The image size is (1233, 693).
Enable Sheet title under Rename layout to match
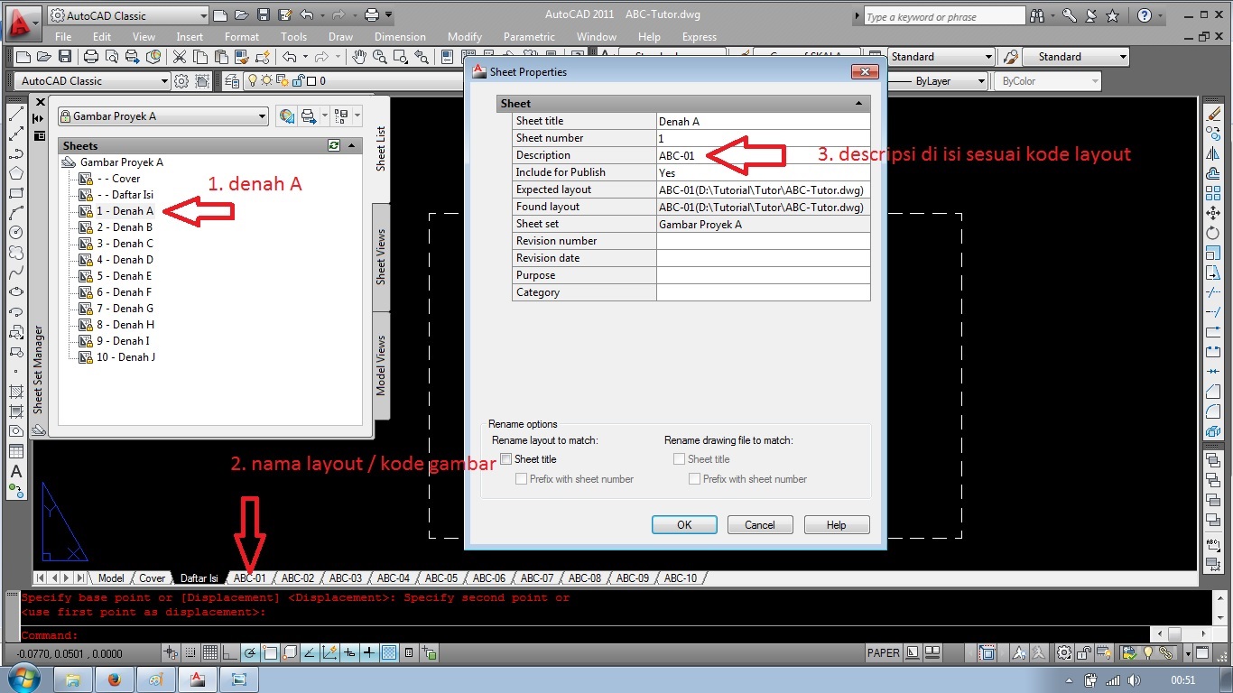[x=506, y=458]
